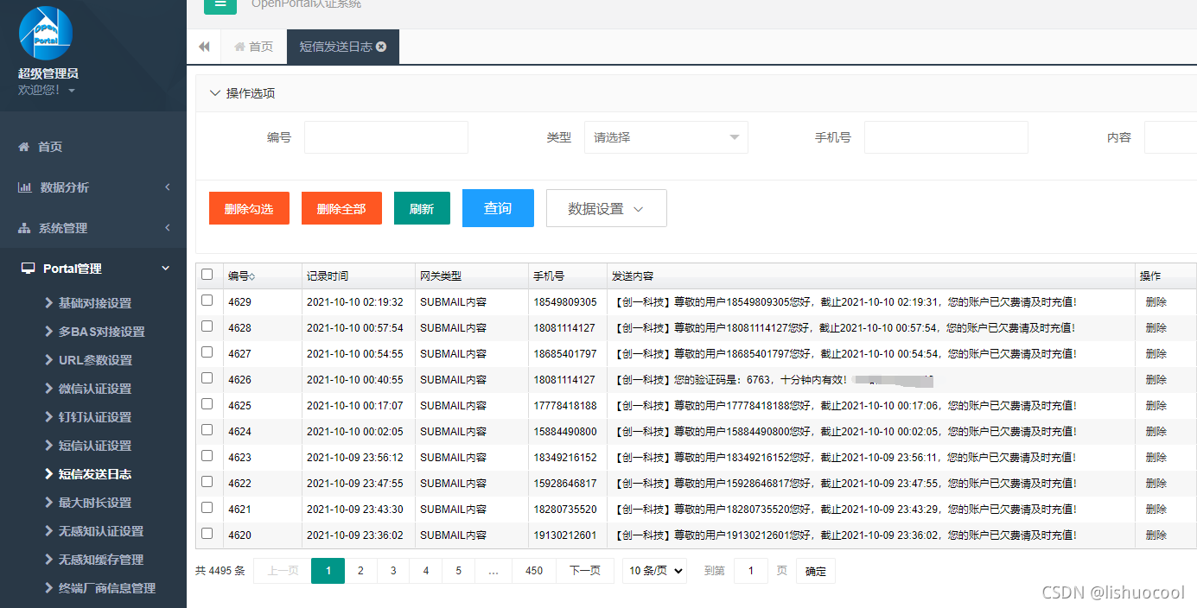Check the checkbox for row 4620
The height and width of the screenshot is (608, 1197).
click(207, 534)
